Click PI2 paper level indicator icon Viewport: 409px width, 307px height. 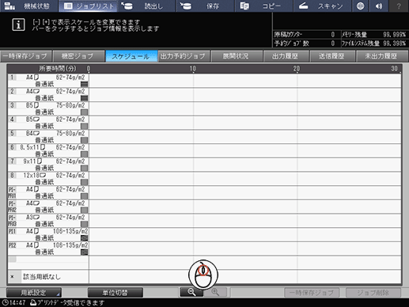[84, 252]
